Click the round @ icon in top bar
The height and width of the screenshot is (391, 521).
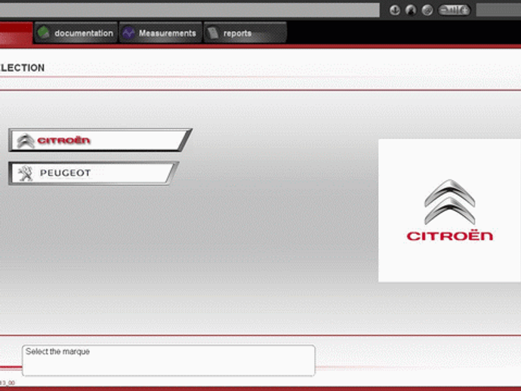427,11
